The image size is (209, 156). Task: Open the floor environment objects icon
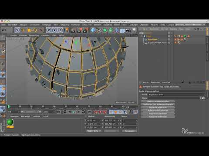coord(122,30)
